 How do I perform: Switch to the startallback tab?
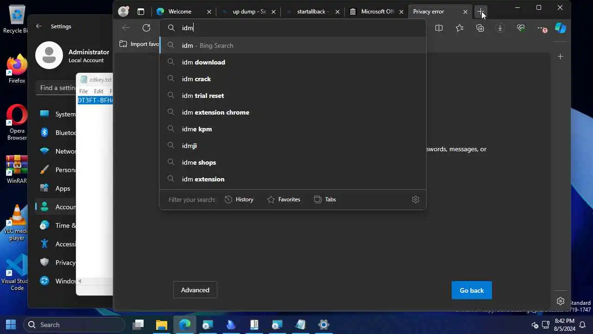(x=312, y=12)
